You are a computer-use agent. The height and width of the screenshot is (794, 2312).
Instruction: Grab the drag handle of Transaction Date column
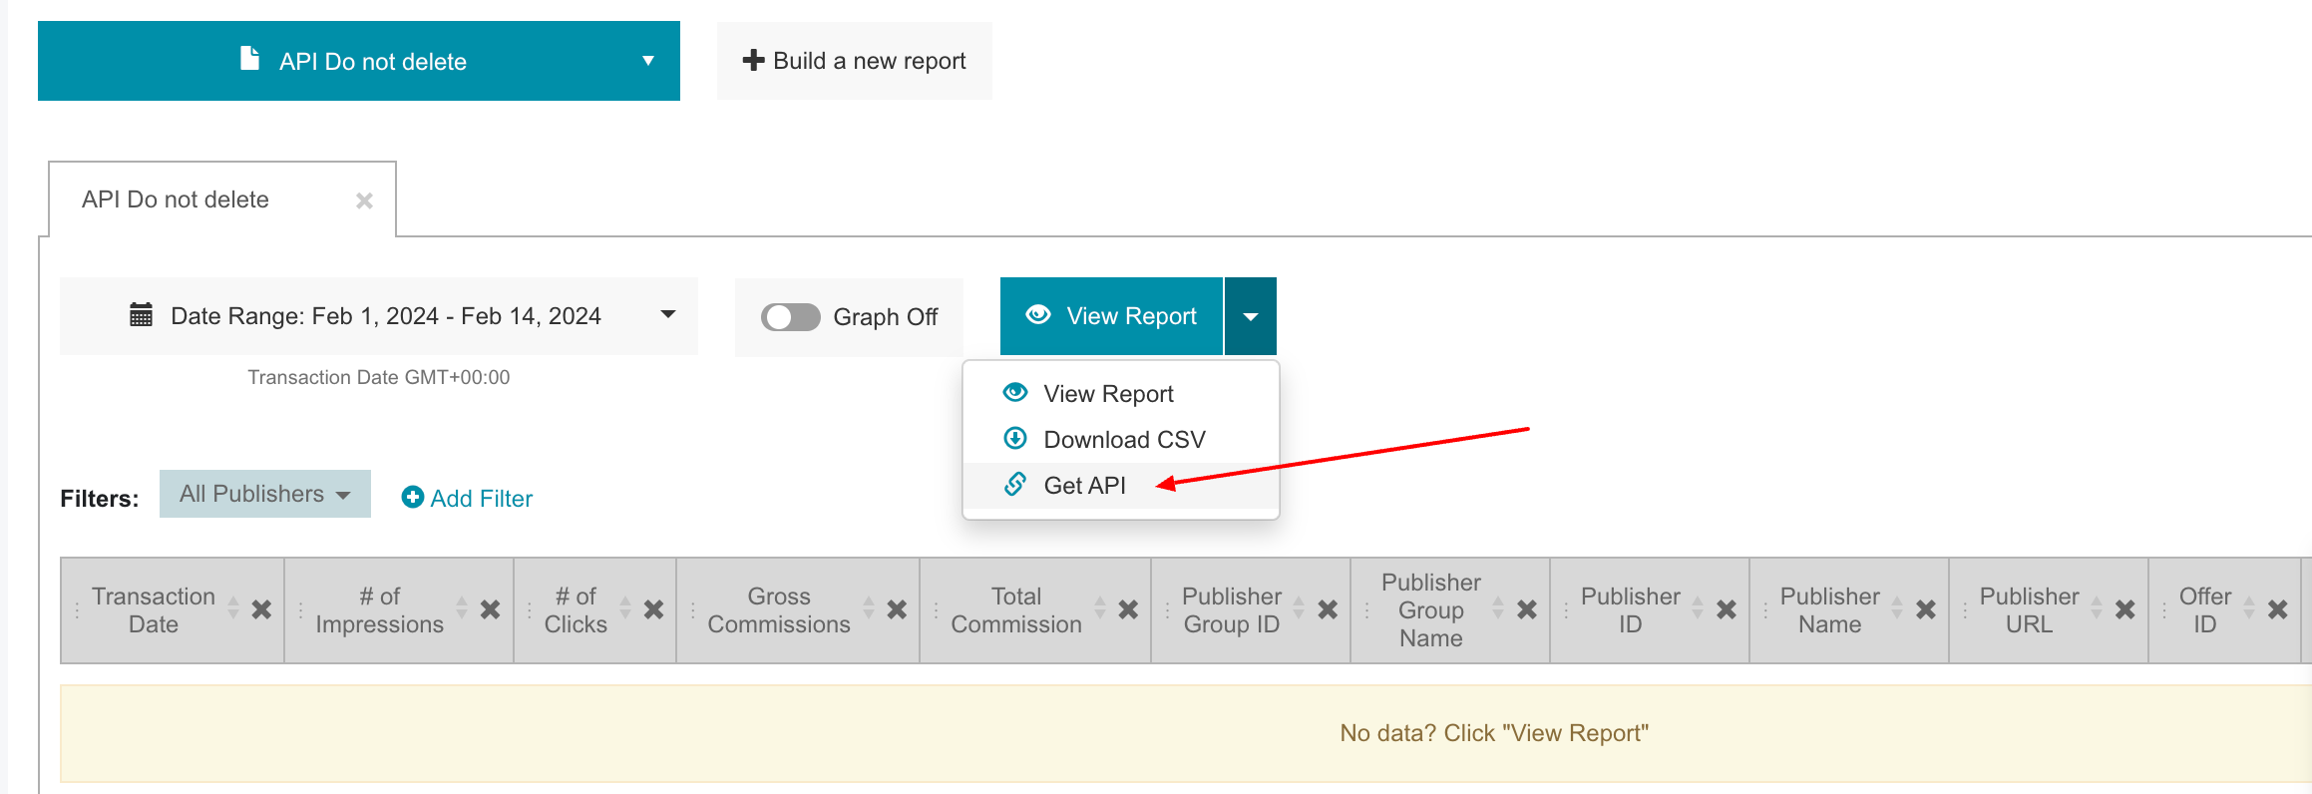click(x=77, y=610)
